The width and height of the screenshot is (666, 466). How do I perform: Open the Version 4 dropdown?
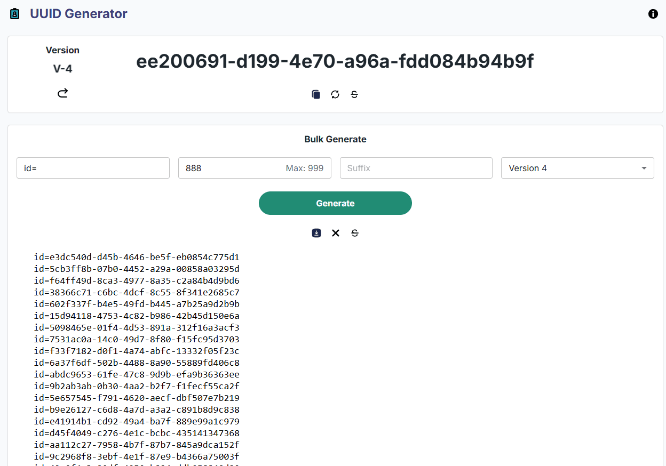[x=577, y=168]
